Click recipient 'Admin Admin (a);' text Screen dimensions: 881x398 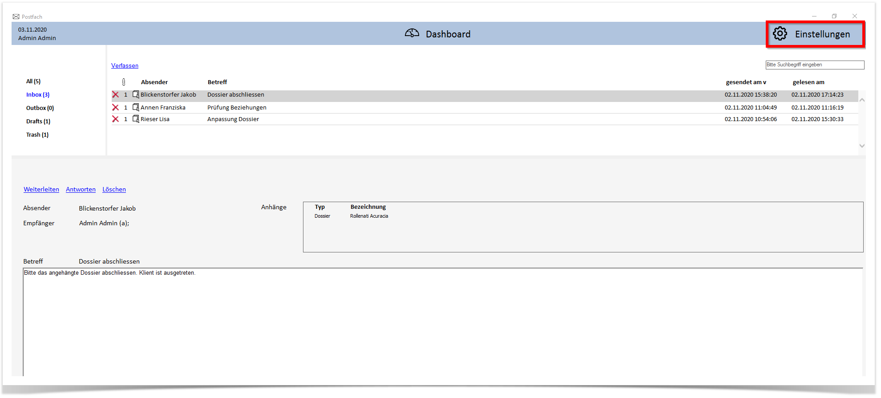104,223
